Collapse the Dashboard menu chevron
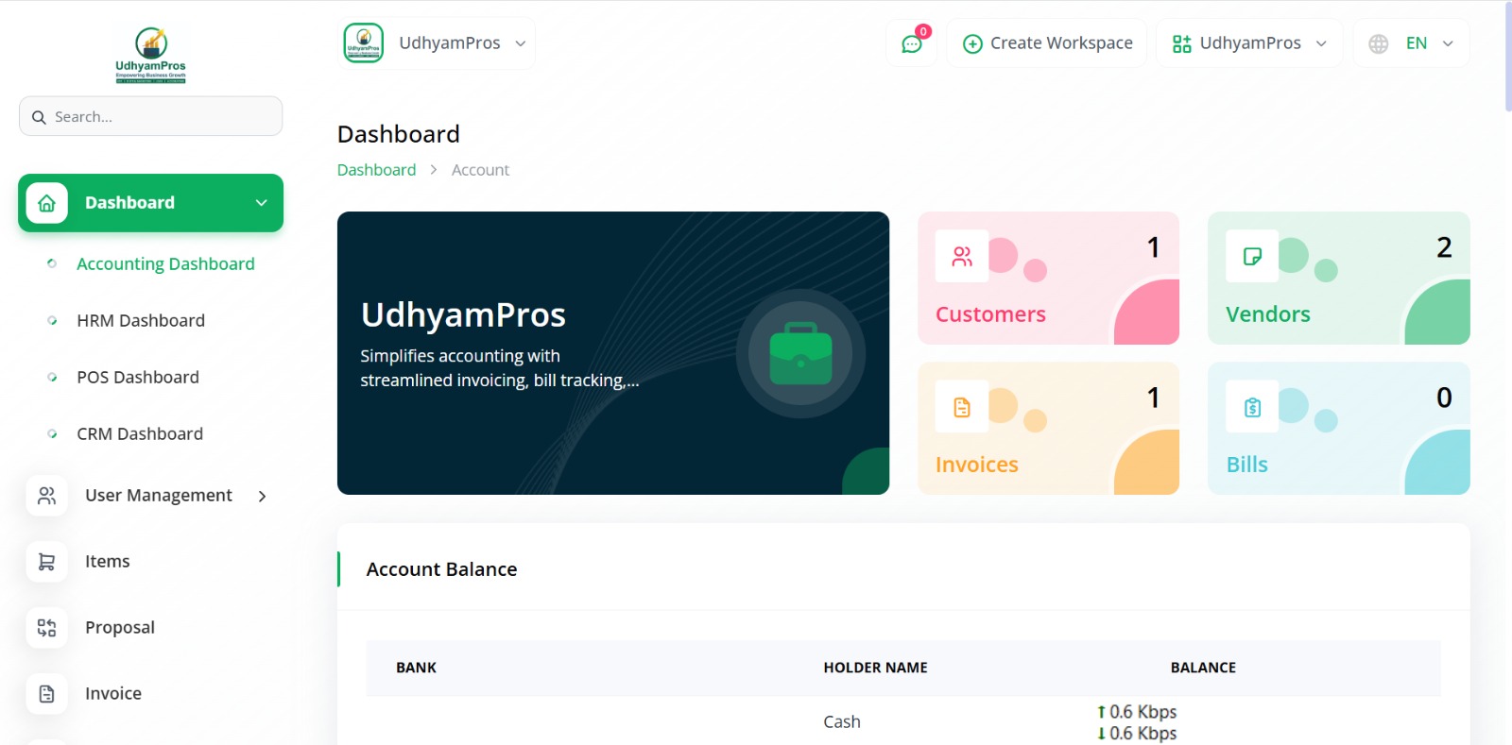The width and height of the screenshot is (1512, 745). point(262,203)
